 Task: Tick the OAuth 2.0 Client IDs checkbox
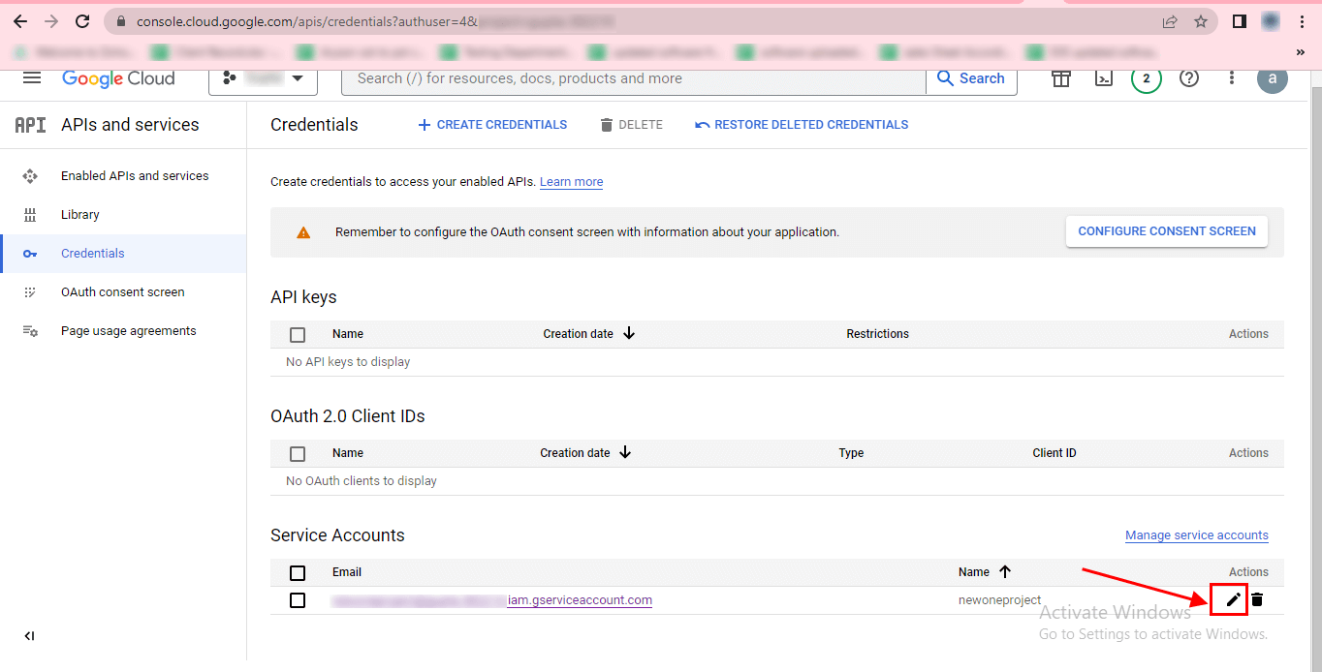(x=298, y=453)
